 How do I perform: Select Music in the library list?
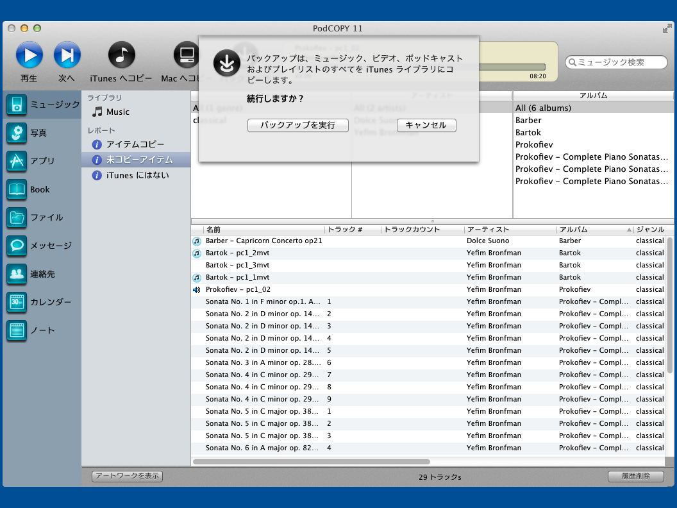coord(136,112)
